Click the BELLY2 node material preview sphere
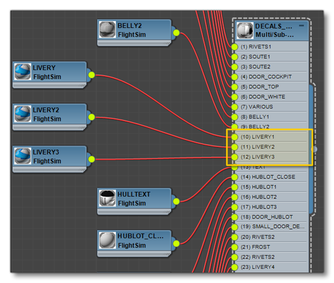This screenshot has width=334, height=283. (x=107, y=29)
